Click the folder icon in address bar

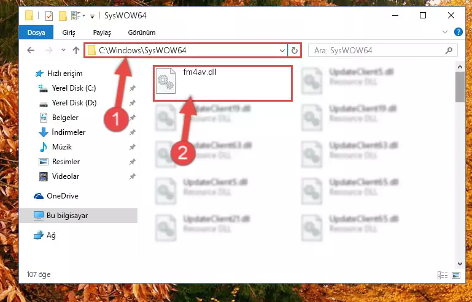pyautogui.click(x=92, y=50)
